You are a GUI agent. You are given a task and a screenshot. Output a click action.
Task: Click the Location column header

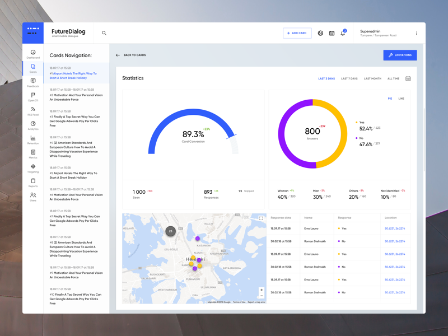point(390,218)
